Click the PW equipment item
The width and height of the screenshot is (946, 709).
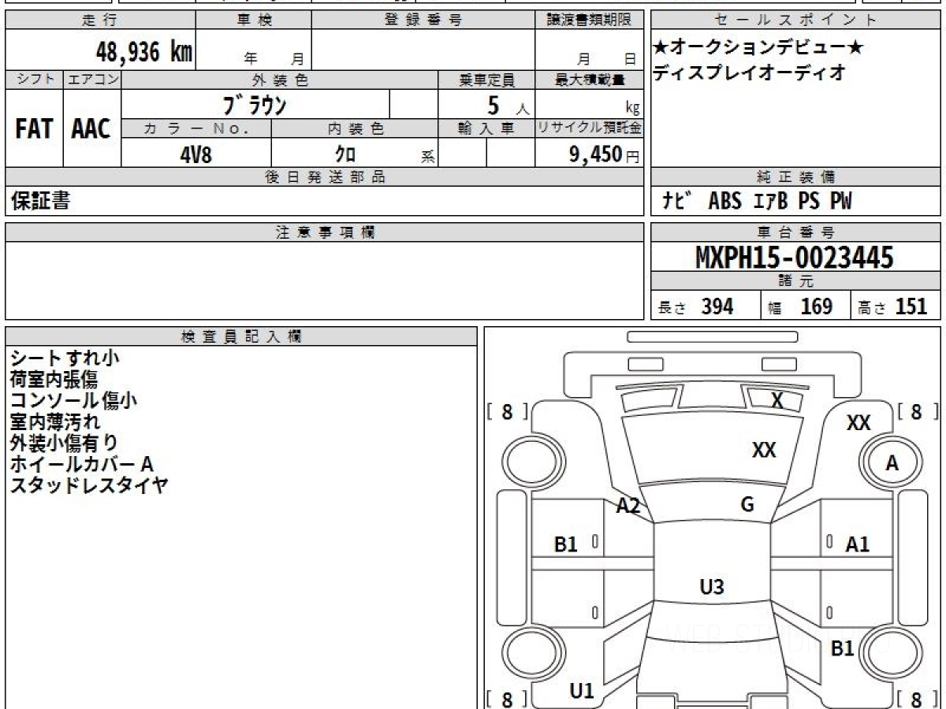coord(840,202)
